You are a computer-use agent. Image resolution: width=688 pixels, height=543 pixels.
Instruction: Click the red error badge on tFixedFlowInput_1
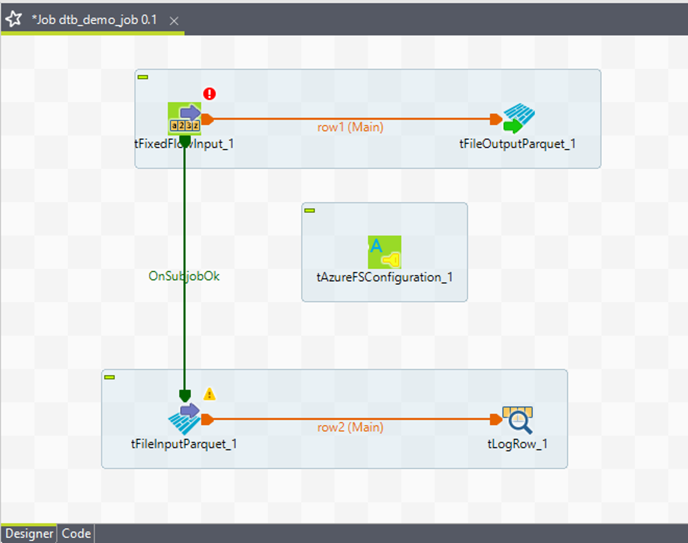pos(209,93)
